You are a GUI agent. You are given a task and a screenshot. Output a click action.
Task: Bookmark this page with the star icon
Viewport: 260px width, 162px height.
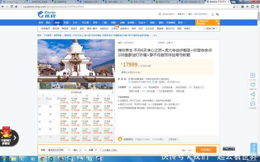[x=238, y=6]
